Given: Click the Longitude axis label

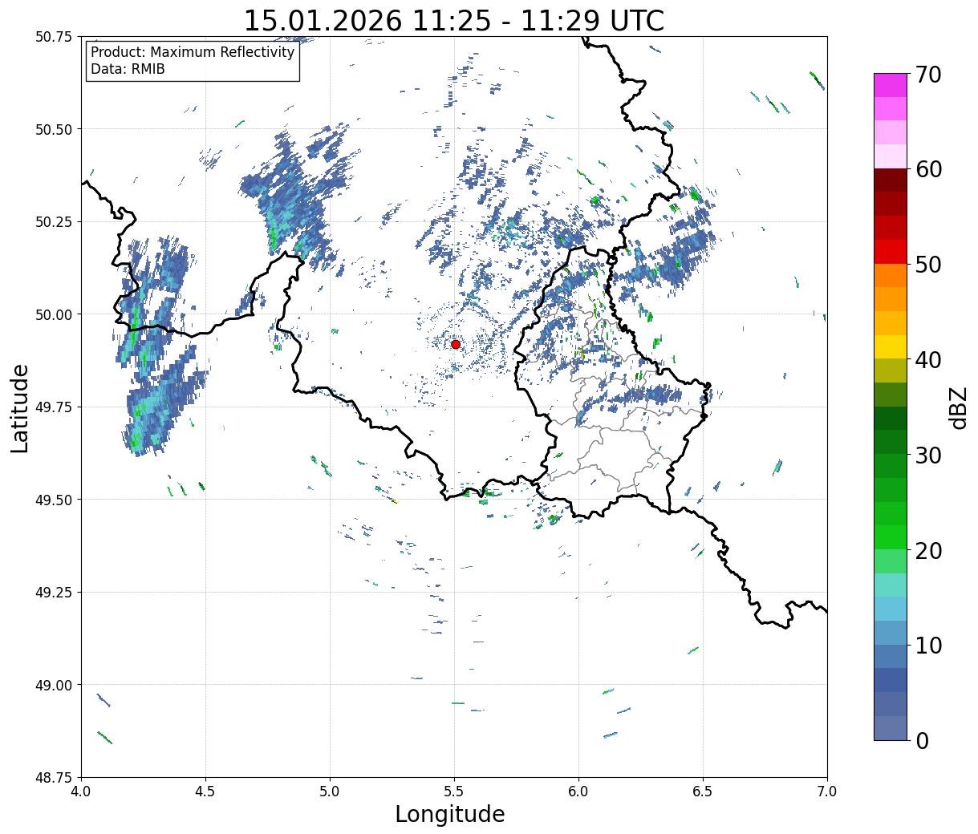Looking at the screenshot, I should click(x=450, y=814).
